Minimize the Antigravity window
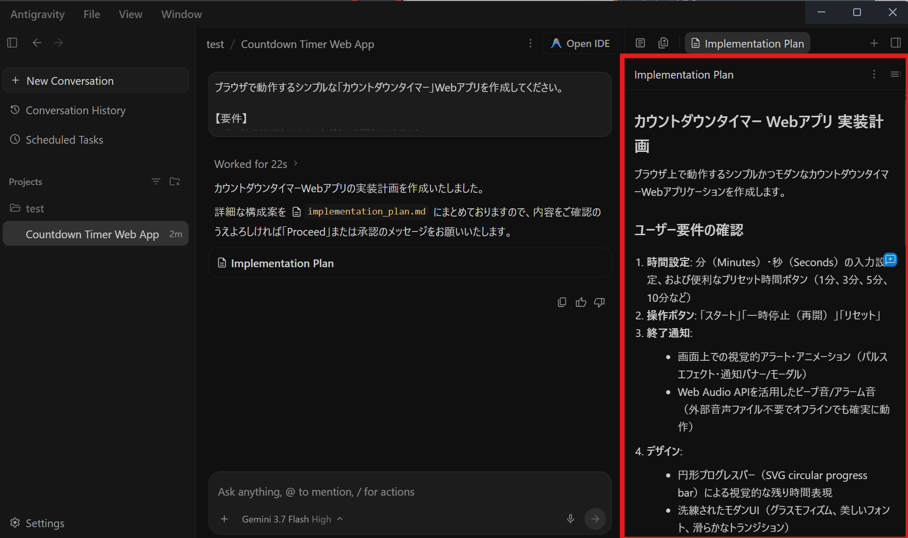The height and width of the screenshot is (538, 908). pos(821,12)
